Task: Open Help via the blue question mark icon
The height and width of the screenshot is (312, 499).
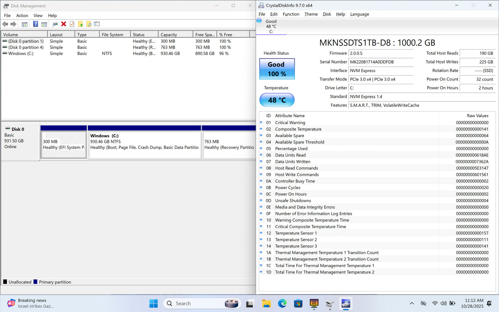Action: [x=36, y=24]
